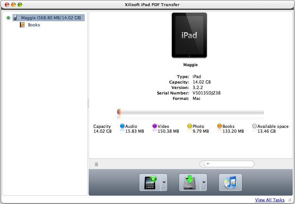This screenshot has width=295, height=204.
Task: Open the iPad transfer button dropdown arrow
Action: tap(163, 182)
